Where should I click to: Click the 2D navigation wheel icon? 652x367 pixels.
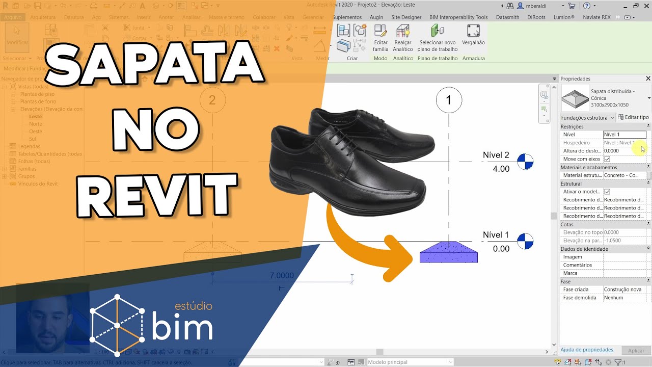tap(544, 95)
